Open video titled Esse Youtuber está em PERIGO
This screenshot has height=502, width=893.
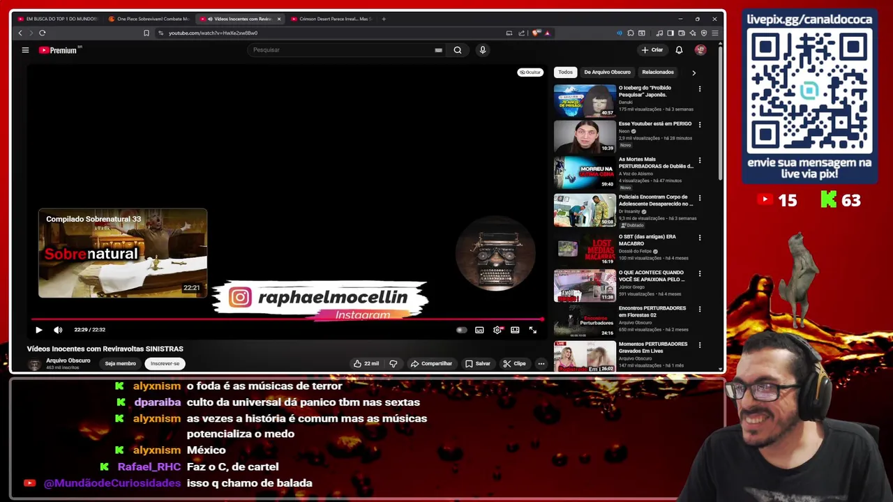(x=655, y=124)
